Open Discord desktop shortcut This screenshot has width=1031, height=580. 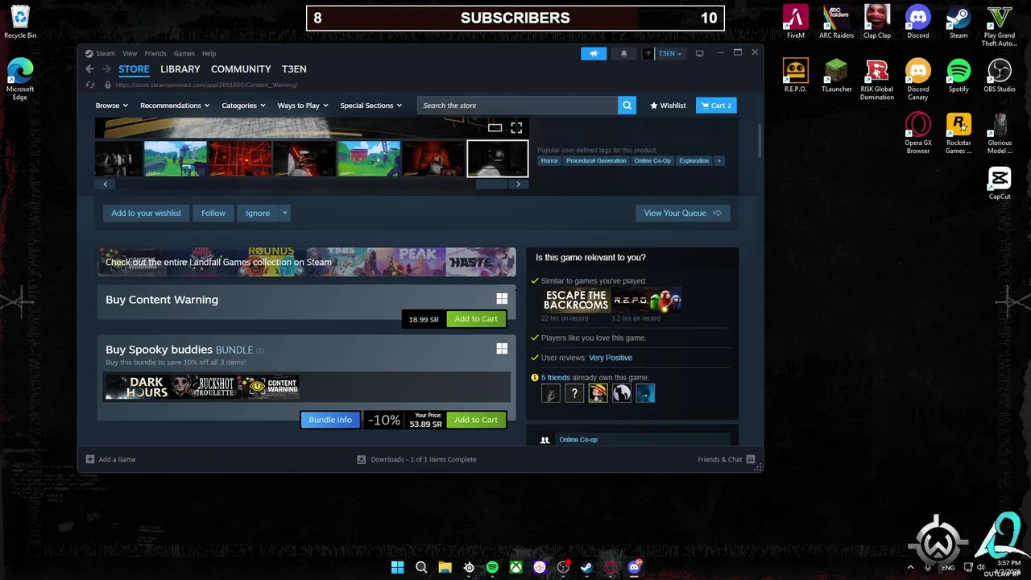917,23
